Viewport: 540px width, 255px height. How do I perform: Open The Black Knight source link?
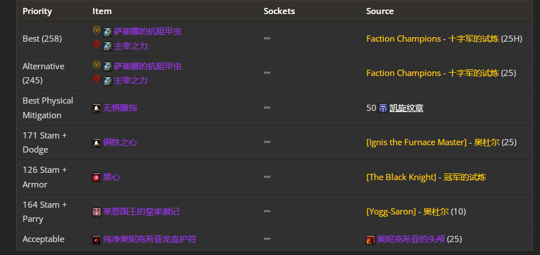(x=401, y=177)
